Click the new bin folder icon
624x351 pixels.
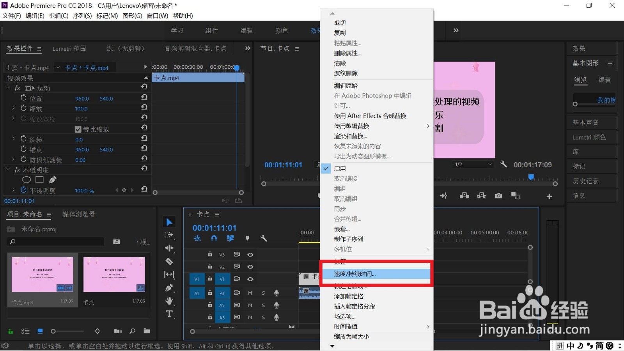pos(147,331)
